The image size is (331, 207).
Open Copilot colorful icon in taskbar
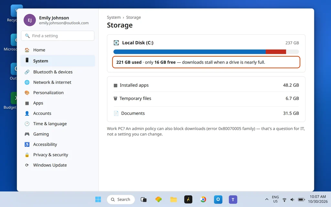pos(158,199)
